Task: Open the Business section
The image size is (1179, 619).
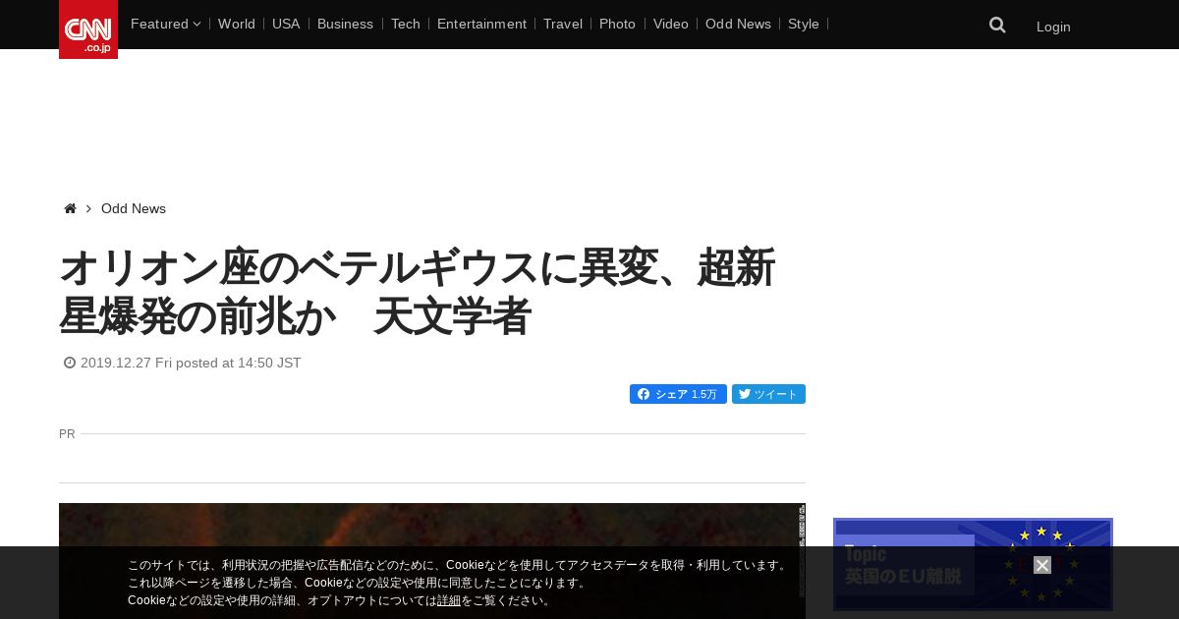Action: [345, 24]
